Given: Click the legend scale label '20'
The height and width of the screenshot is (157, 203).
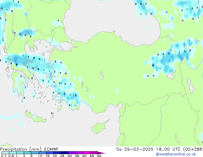Looking at the screenshot, I should (55, 156).
